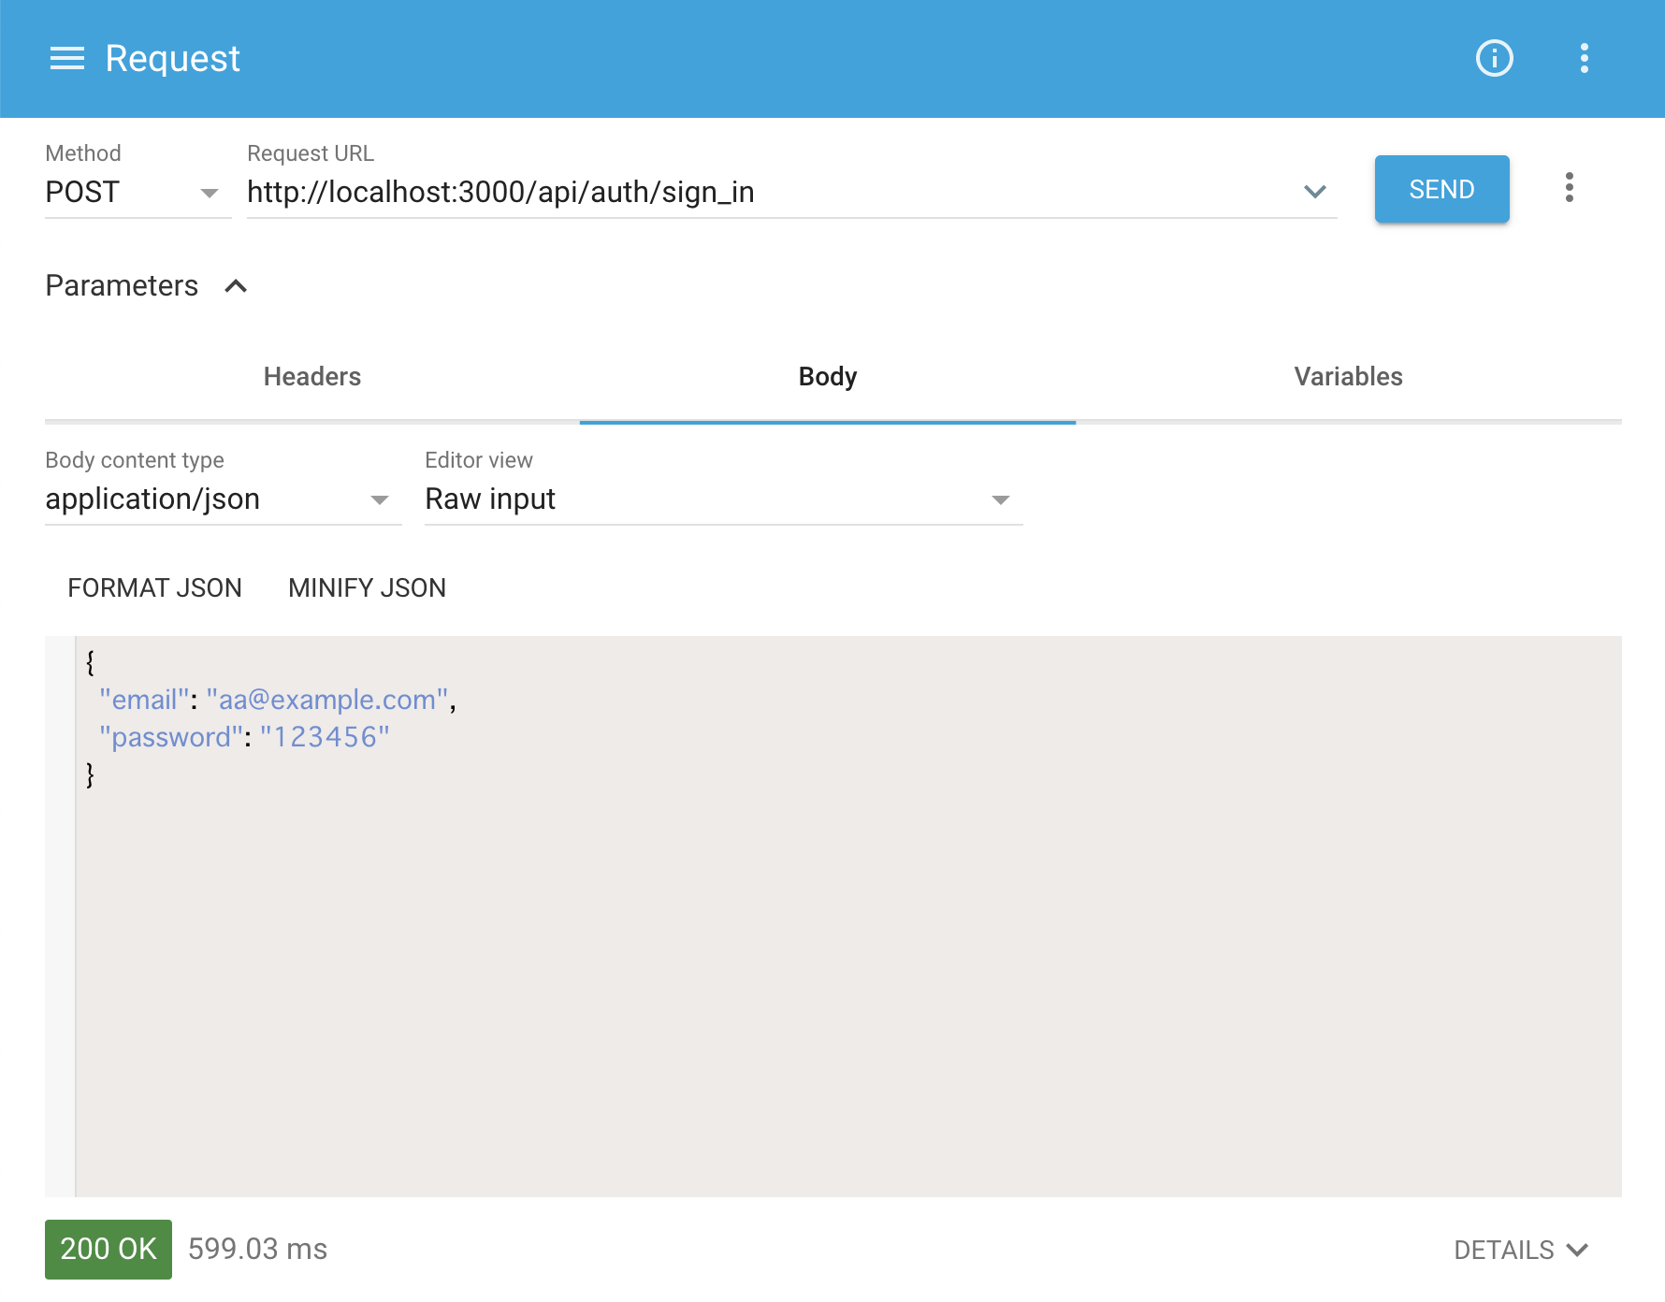Open the hamburger navigation menu
Image resolution: width=1665 pixels, height=1302 pixels.
click(66, 59)
